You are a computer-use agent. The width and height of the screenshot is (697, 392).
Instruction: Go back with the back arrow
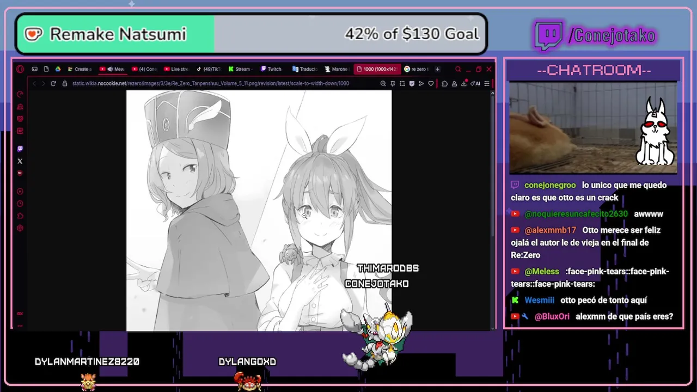point(34,83)
